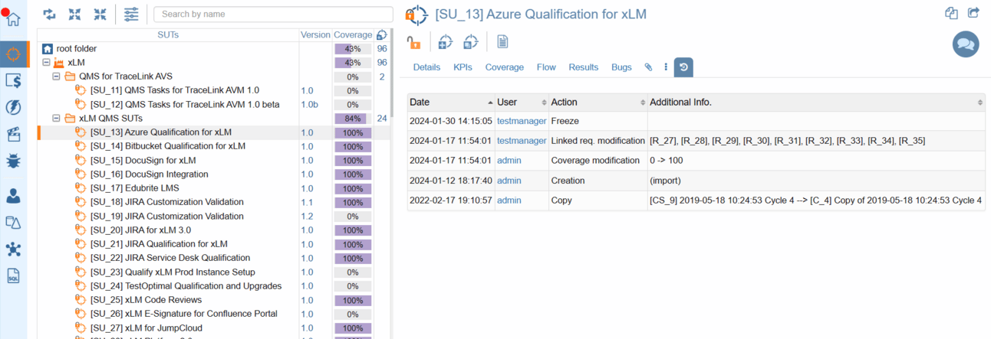
Task: Switch to the Results tab
Action: [583, 67]
